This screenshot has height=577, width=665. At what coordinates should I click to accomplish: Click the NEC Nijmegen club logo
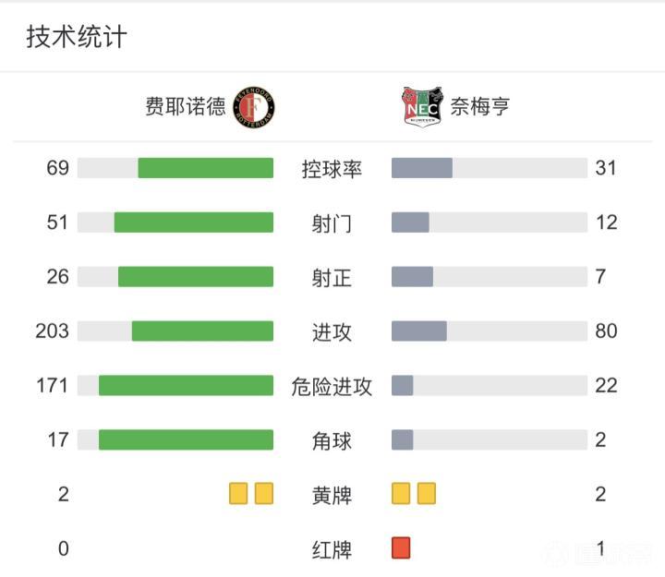[x=422, y=107]
